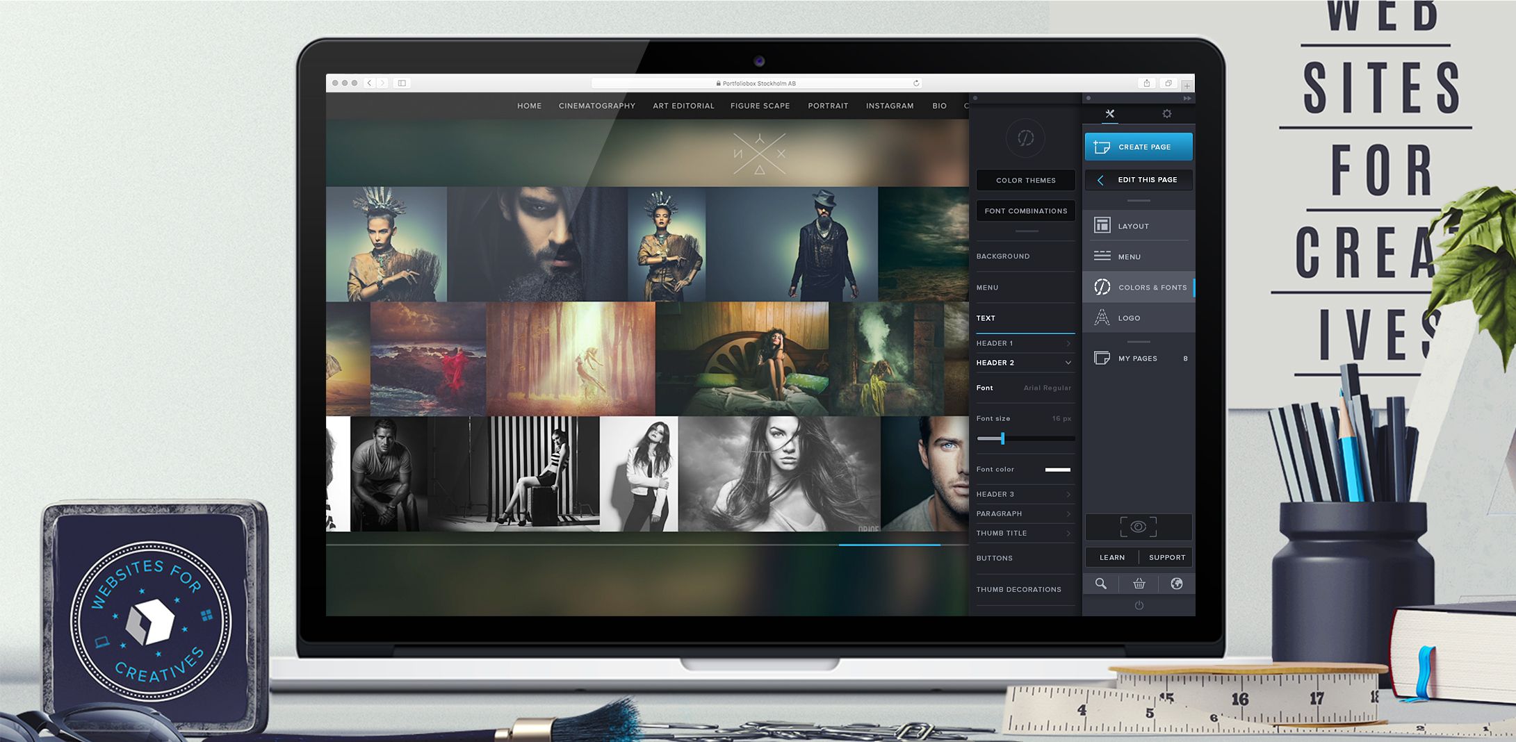This screenshot has width=1516, height=742.
Task: Expand Header 1 settings
Action: coord(1025,343)
